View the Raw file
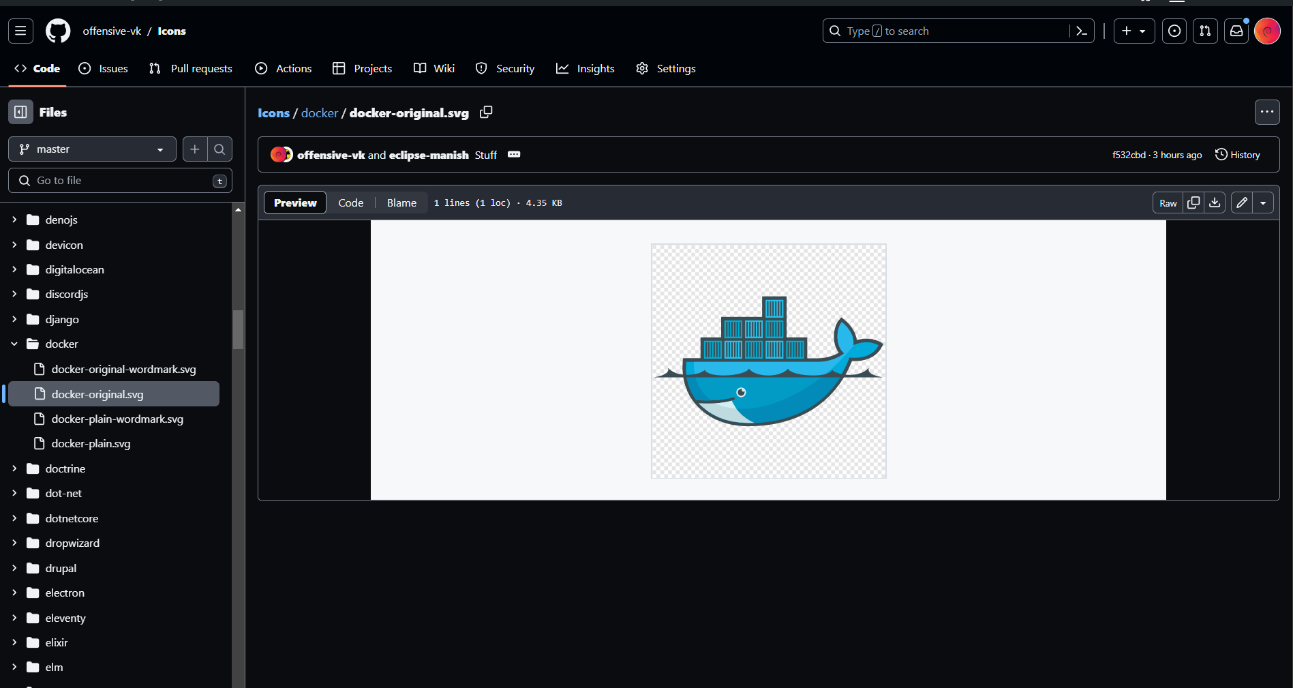This screenshot has height=688, width=1293. pyautogui.click(x=1168, y=203)
